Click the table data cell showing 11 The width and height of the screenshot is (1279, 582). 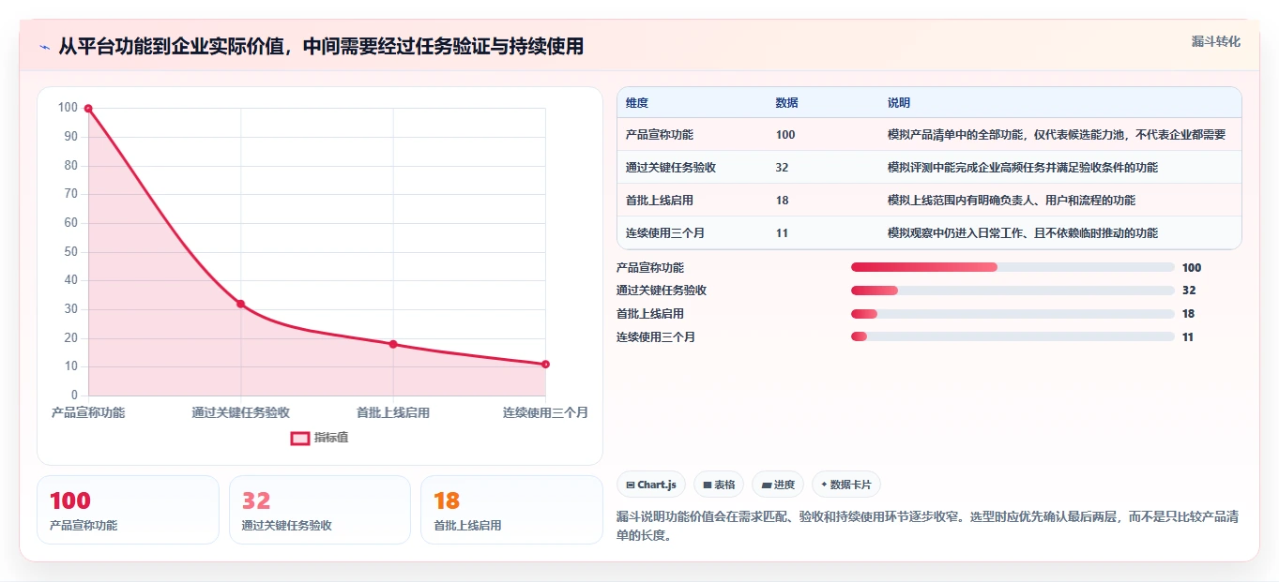pos(783,233)
